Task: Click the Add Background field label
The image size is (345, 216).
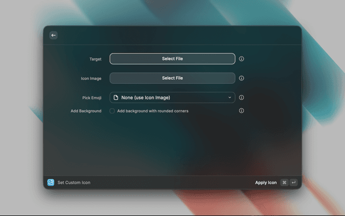Action: pos(86,111)
